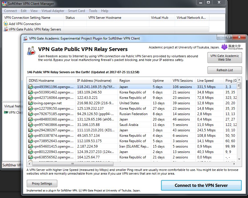This screenshot has width=248, height=198.
Task: Sort server list by IP Address column
Action: pyautogui.click(x=96, y=81)
